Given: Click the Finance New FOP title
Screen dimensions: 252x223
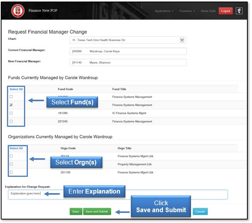Looking at the screenshot, I should 43,10.
